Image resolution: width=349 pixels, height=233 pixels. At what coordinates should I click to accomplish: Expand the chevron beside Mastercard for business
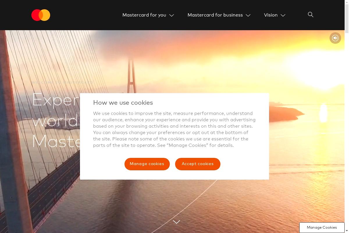248,15
